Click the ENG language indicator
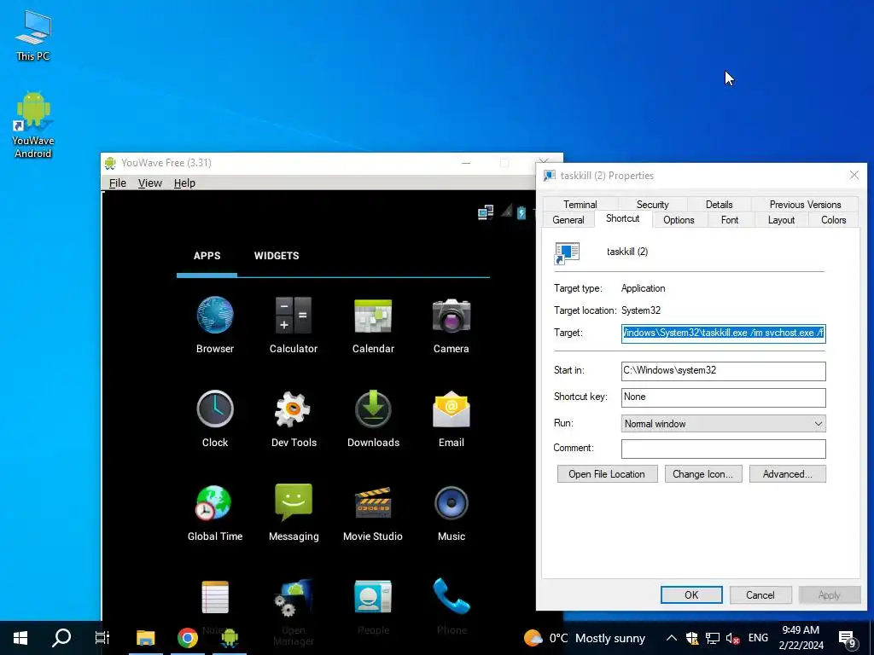This screenshot has height=655, width=874. click(758, 638)
